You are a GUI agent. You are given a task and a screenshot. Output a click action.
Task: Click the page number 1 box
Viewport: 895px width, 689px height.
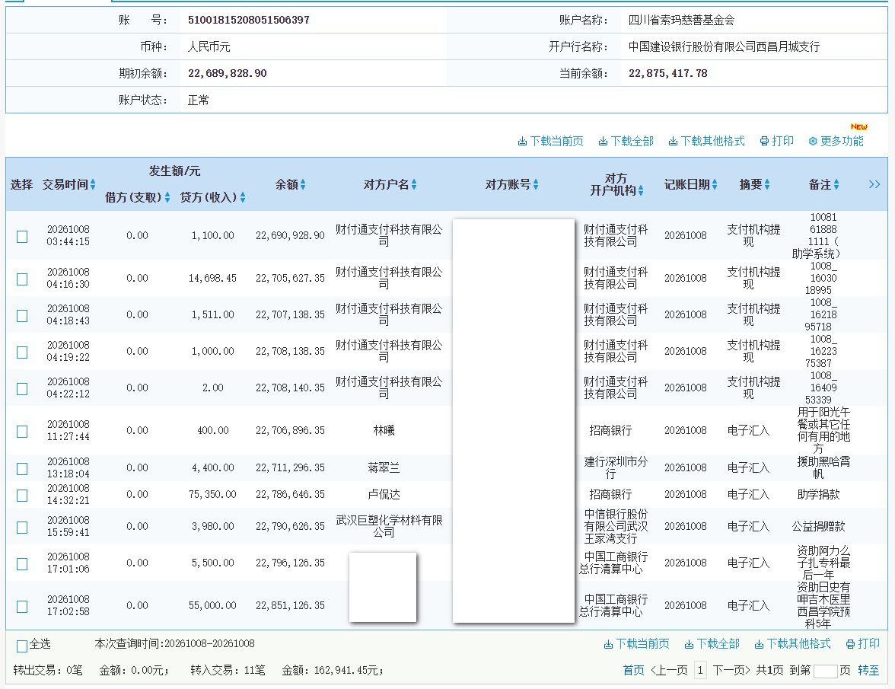tap(700, 670)
